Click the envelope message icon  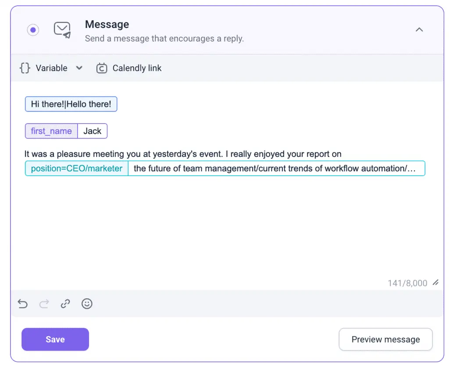point(62,30)
